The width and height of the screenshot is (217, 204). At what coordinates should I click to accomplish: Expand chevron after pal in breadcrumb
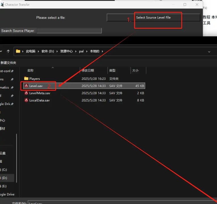tap(87, 51)
